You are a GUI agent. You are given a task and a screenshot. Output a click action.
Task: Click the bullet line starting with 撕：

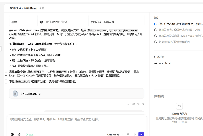[x=36, y=55]
